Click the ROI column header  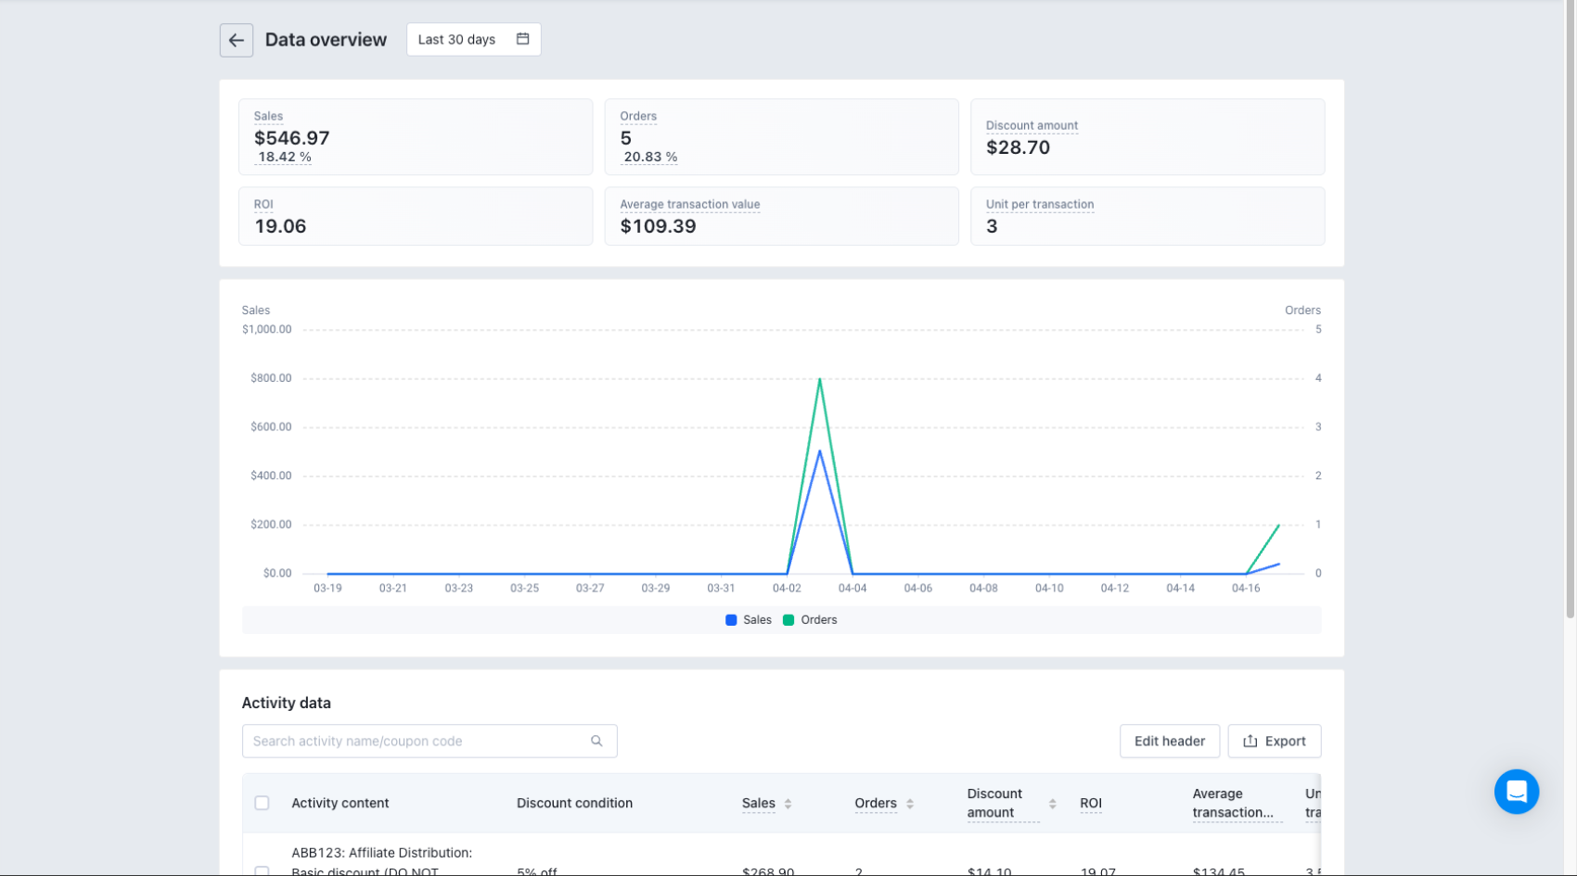(x=1090, y=804)
